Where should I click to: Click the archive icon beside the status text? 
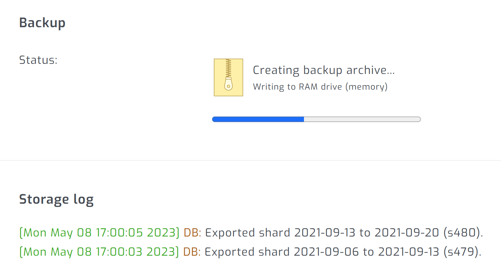tap(228, 77)
